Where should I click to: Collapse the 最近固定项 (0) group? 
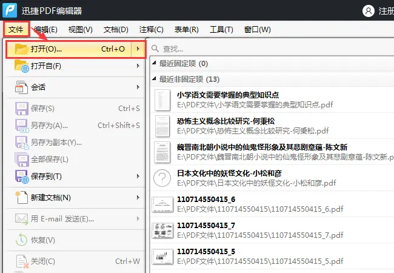click(154, 63)
